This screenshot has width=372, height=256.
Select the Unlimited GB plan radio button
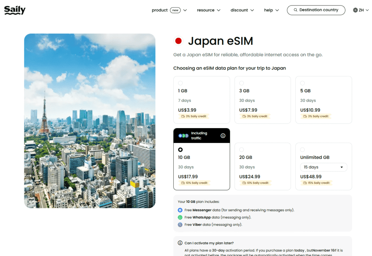[302, 149]
